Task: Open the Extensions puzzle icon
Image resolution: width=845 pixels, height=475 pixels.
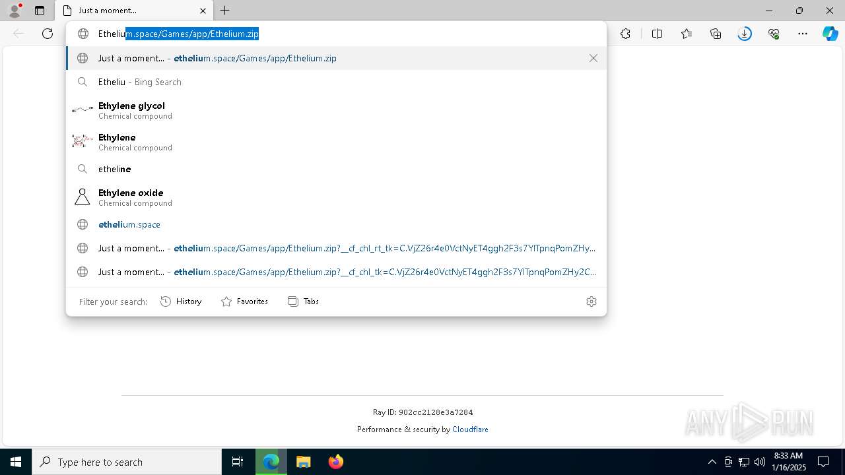Action: click(x=625, y=34)
